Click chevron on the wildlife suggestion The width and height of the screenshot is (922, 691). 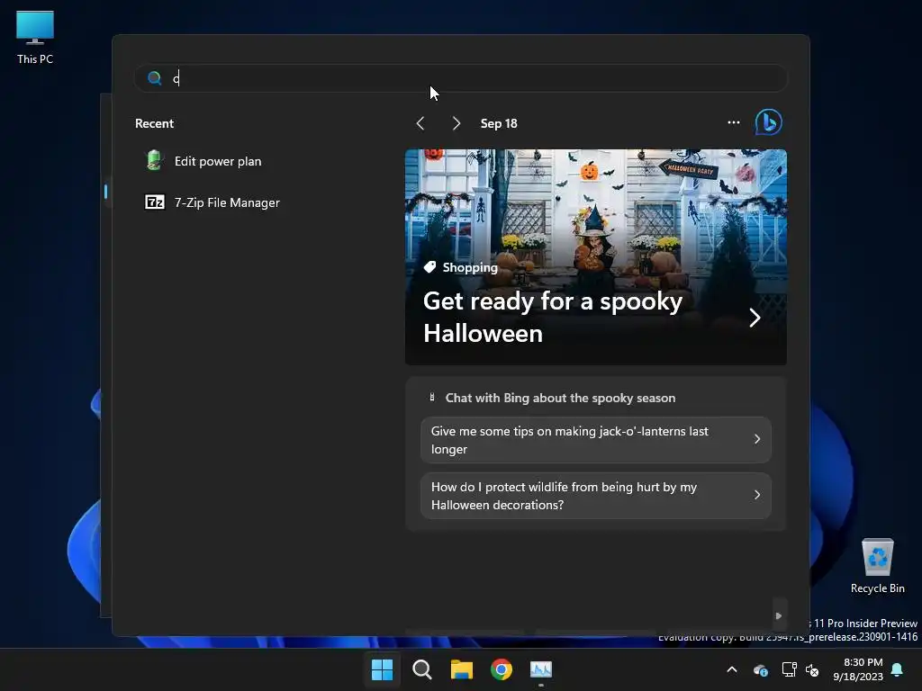click(x=757, y=495)
